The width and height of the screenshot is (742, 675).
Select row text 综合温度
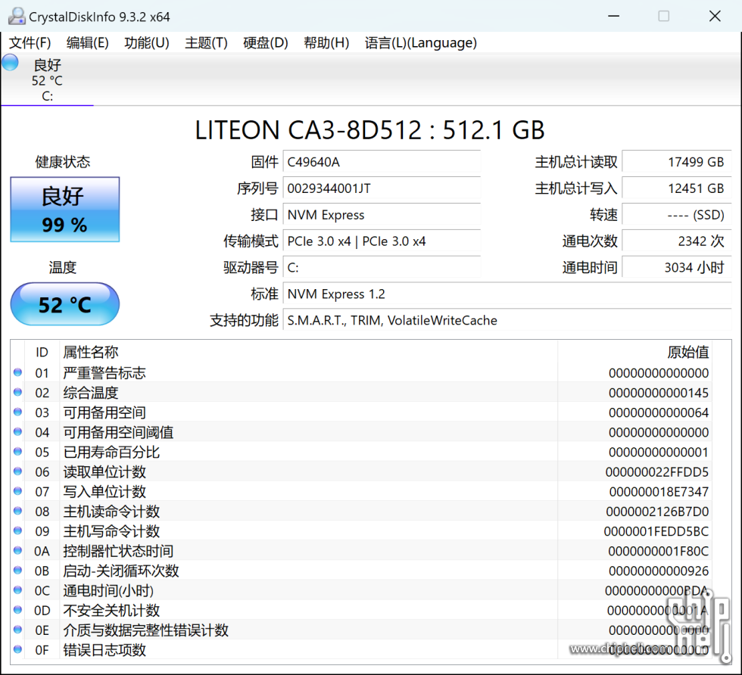click(x=91, y=393)
